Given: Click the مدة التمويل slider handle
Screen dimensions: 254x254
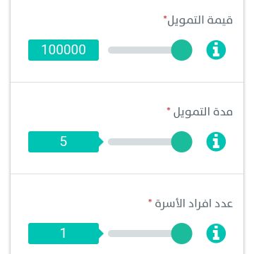Looking at the screenshot, I should [181, 142].
